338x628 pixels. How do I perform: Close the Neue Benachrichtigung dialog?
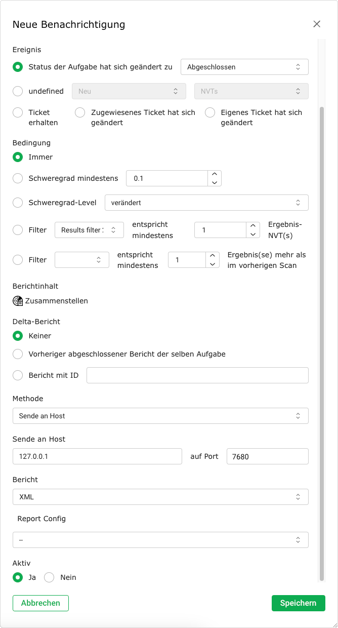click(317, 24)
